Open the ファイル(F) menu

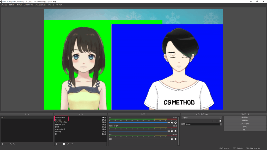(x=4, y=5)
